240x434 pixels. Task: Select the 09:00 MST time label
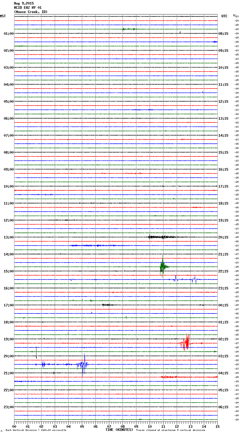(x=9, y=169)
